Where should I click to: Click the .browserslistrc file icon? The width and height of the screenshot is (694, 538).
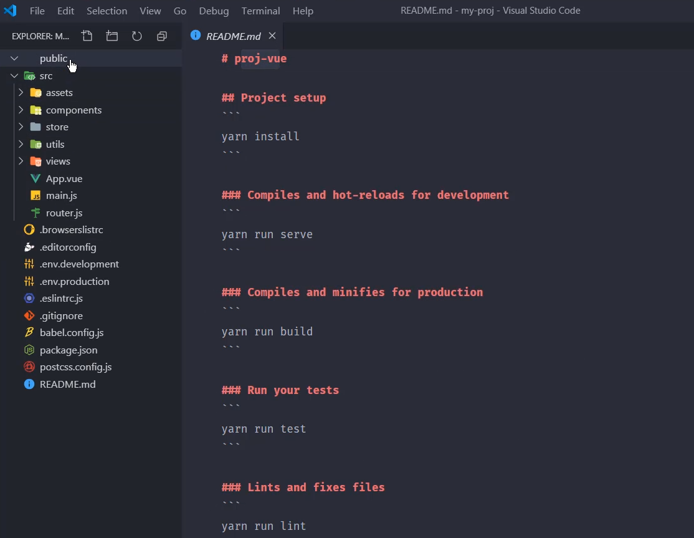(29, 229)
